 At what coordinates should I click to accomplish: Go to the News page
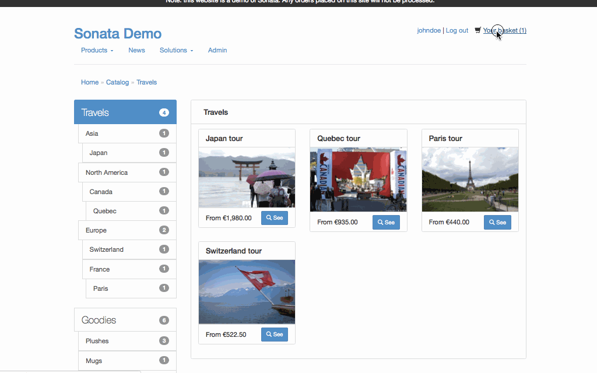(136, 50)
